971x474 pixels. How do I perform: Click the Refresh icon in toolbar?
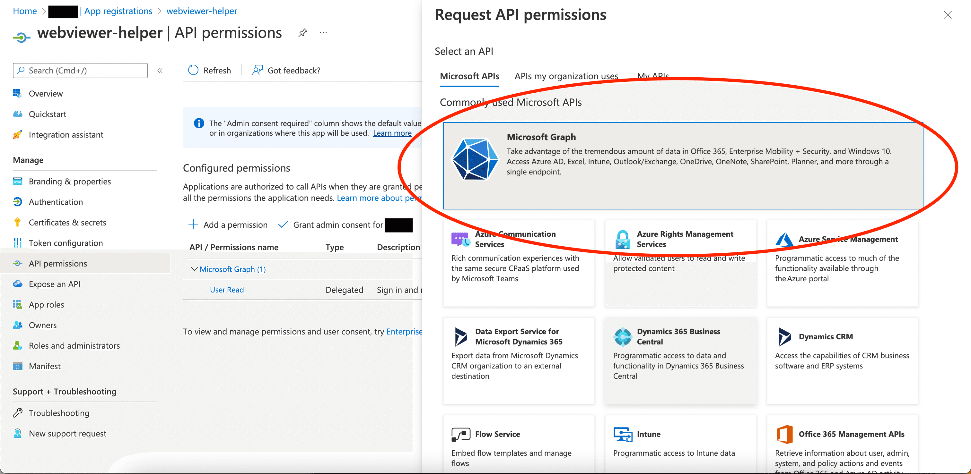click(x=193, y=71)
